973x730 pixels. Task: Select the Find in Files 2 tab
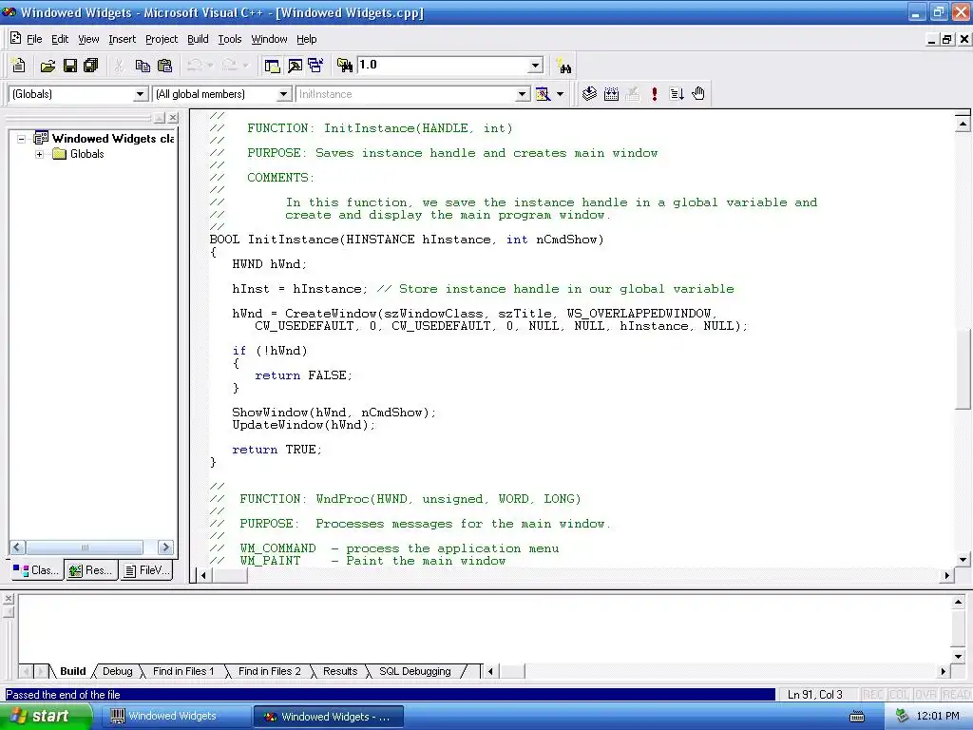coord(269,671)
